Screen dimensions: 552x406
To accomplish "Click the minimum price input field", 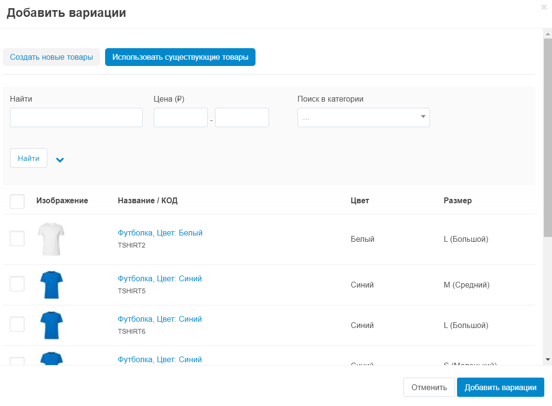I will (181, 118).
